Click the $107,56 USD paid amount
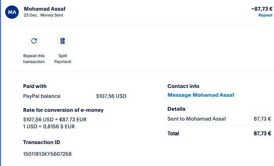 pos(111,96)
